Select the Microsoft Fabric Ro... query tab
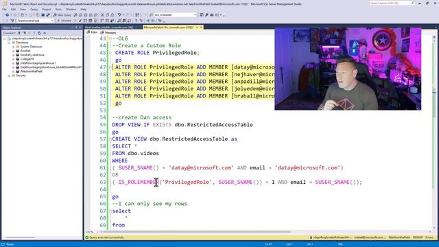Viewport: 439px width, 247px height. [169, 27]
